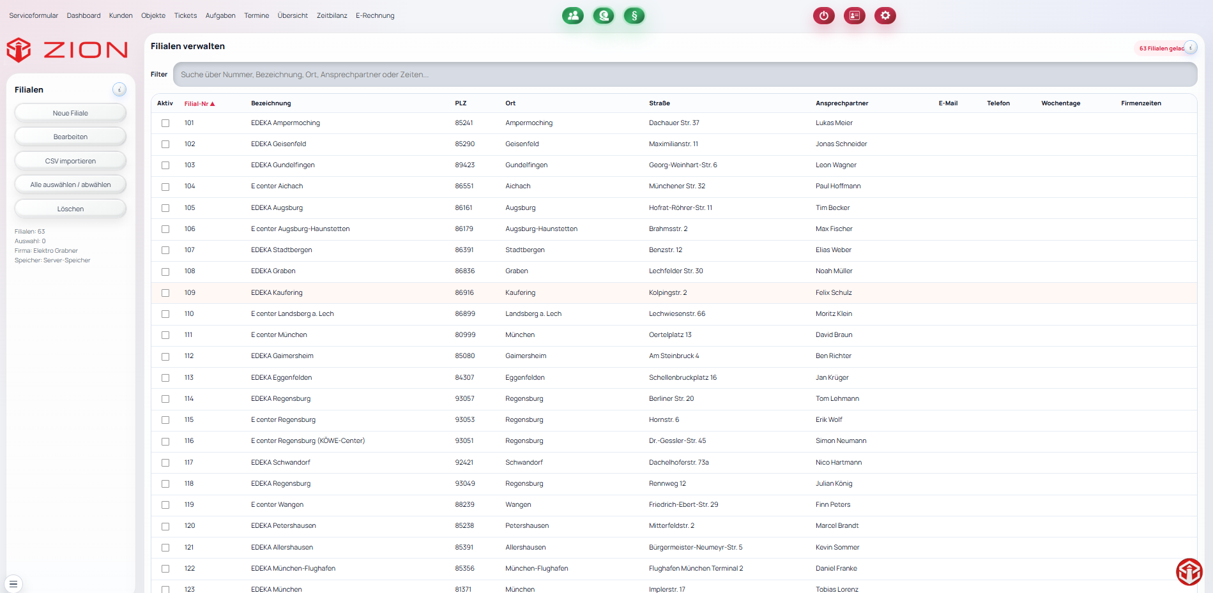
Task: Click the cell 'EDEKA Gundelfingen'
Action: (282, 165)
